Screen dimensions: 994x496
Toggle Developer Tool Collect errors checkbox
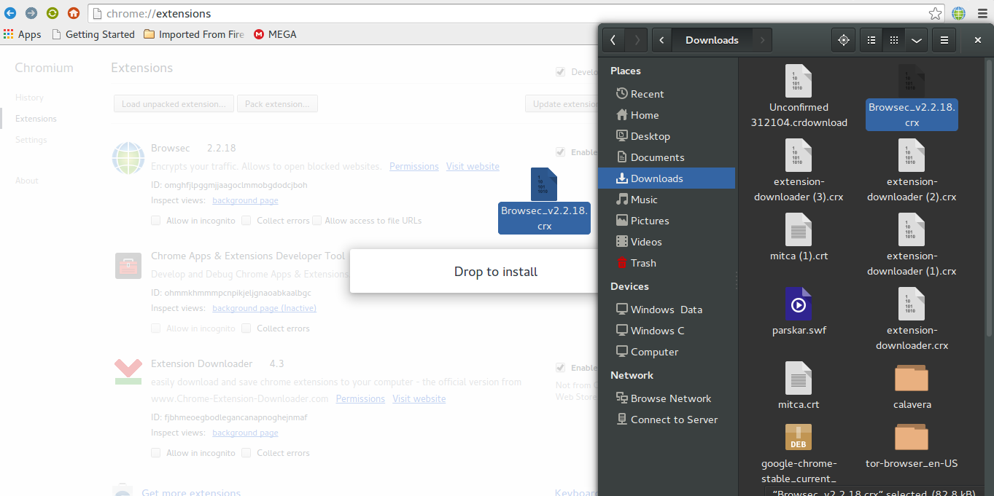(x=246, y=328)
